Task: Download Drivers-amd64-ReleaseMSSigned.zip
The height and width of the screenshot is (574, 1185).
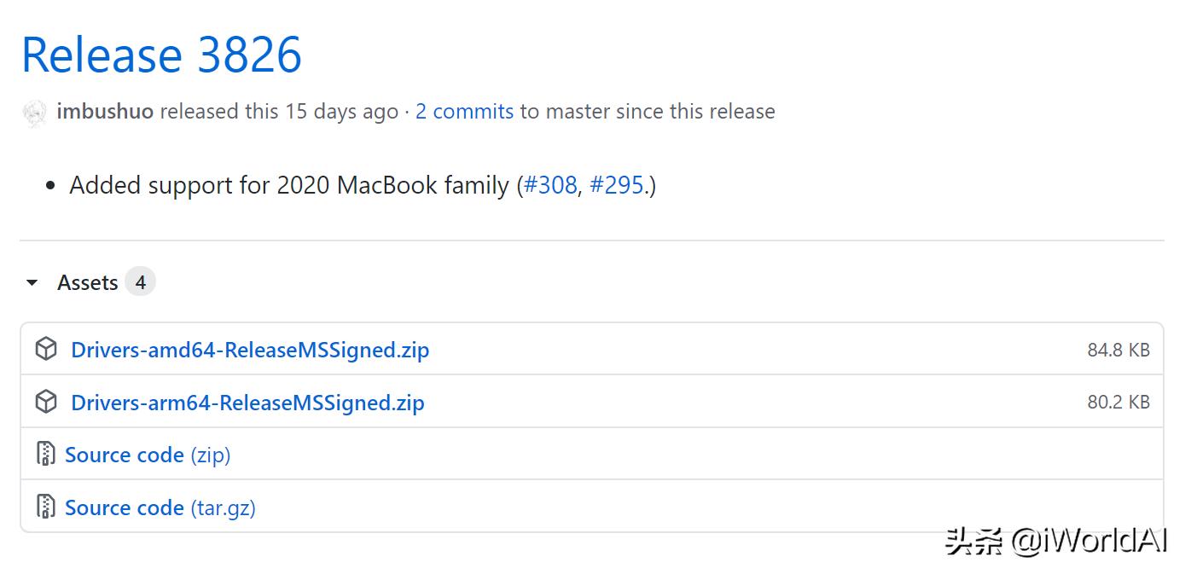Action: [250, 350]
